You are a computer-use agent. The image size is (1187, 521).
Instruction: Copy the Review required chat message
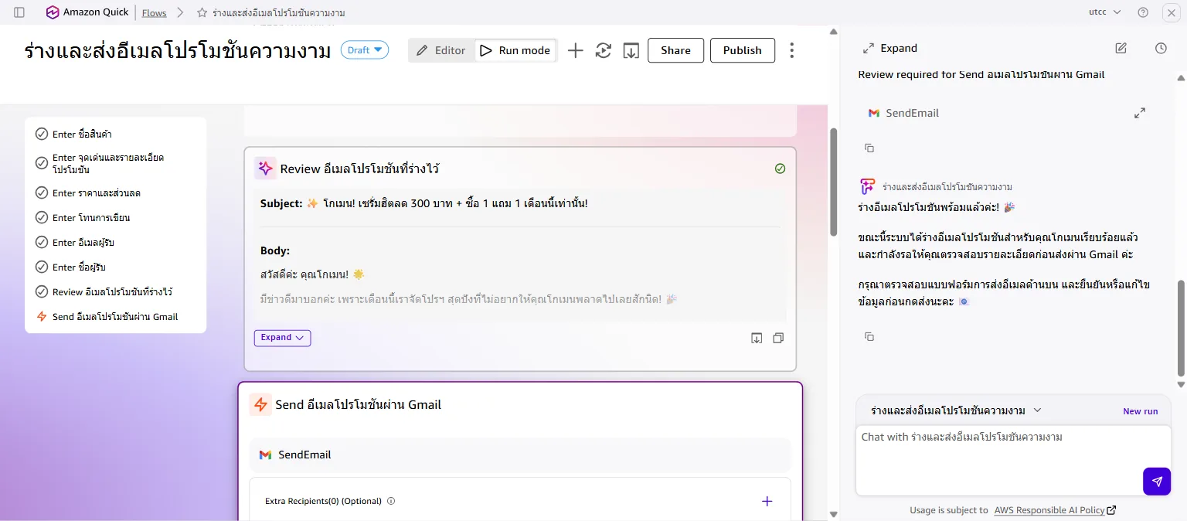click(x=869, y=148)
